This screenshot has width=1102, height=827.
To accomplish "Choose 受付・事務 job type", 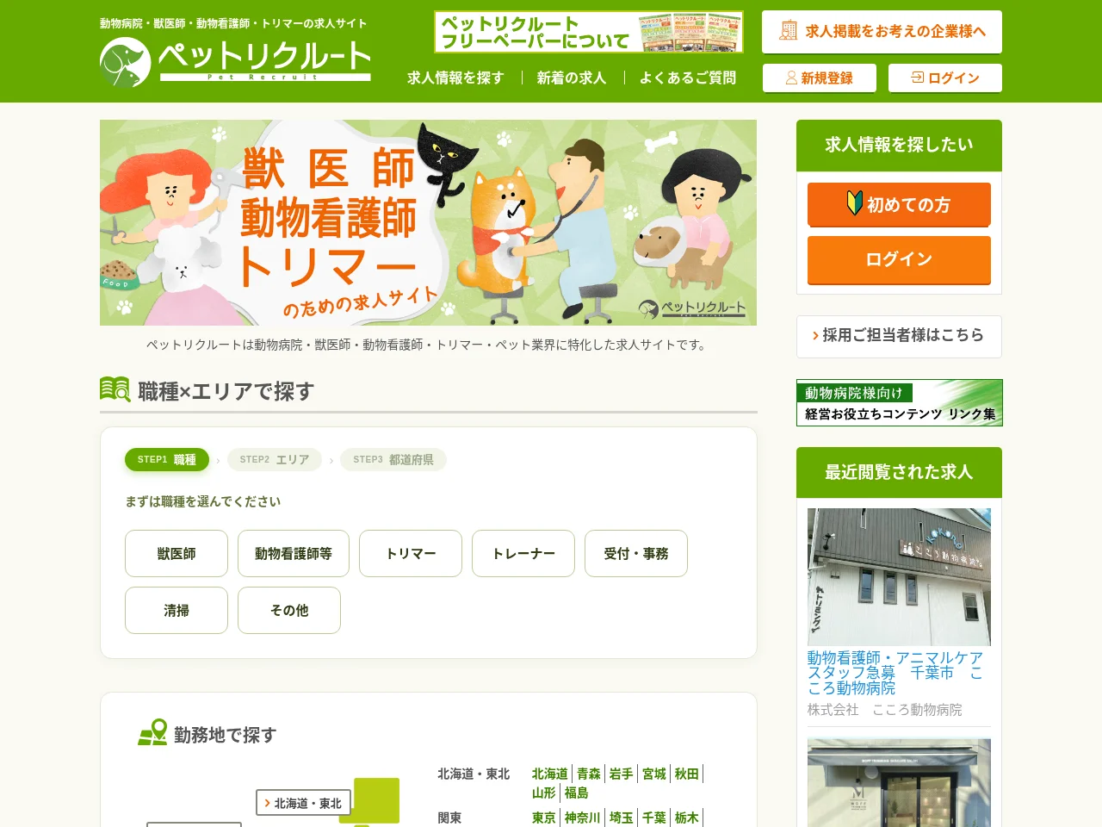I will 636,553.
